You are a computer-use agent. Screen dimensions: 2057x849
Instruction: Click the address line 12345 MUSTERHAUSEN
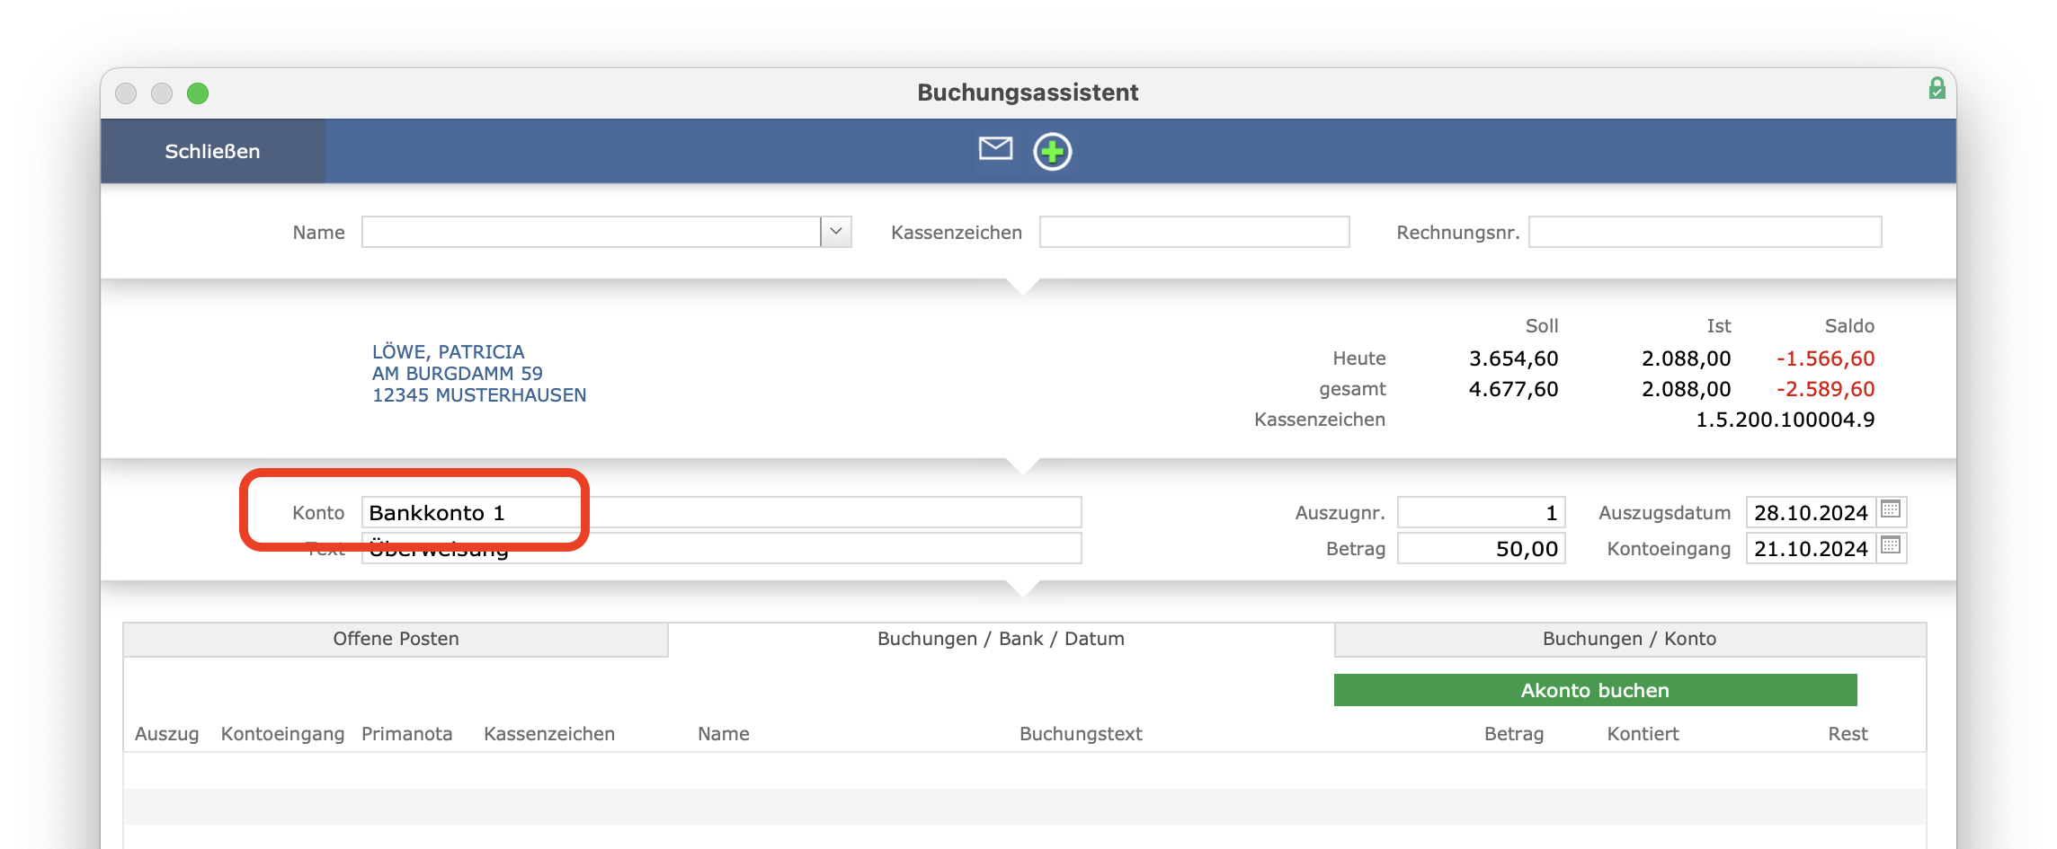tap(479, 394)
